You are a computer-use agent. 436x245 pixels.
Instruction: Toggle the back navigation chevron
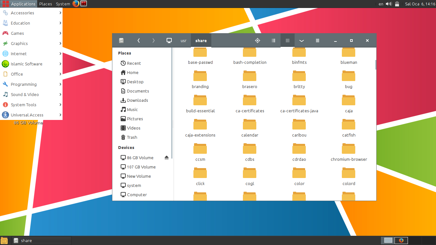coord(139,41)
